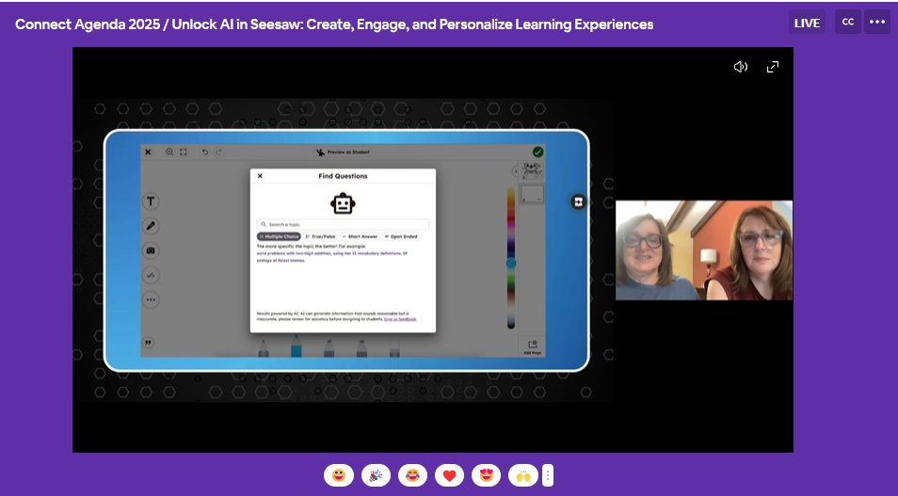Click the green checkmark save button
This screenshot has width=898, height=496.
point(537,152)
